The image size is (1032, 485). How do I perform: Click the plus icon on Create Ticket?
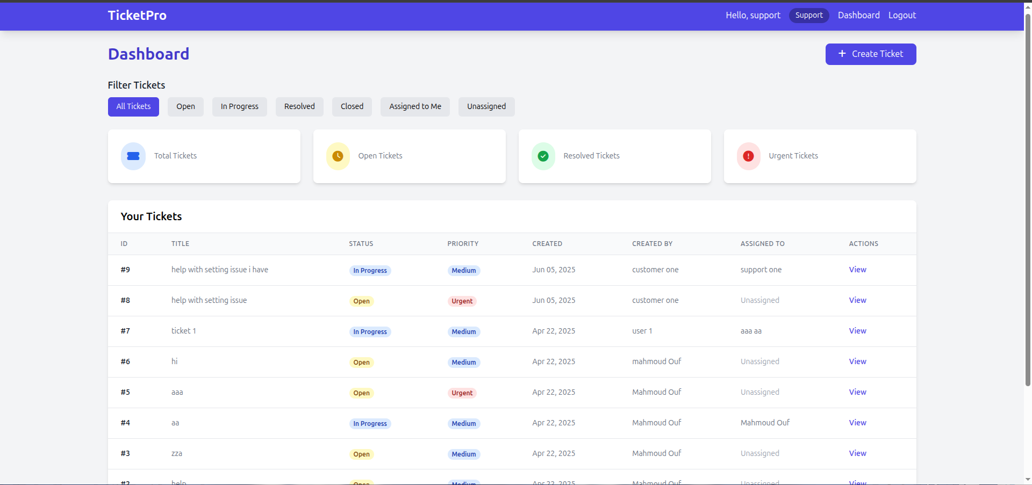click(842, 54)
